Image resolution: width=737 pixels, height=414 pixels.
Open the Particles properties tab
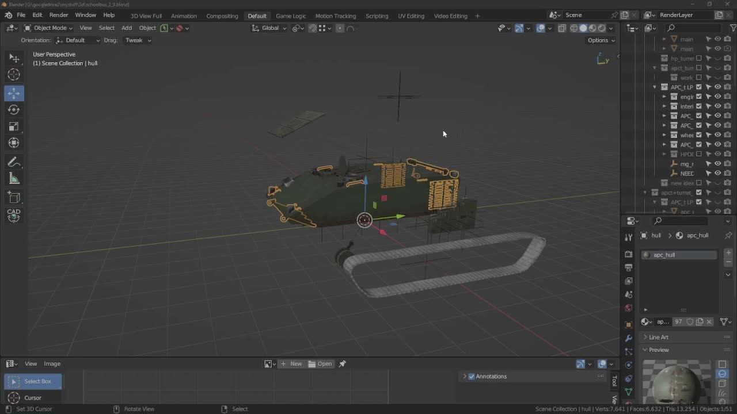point(628,351)
